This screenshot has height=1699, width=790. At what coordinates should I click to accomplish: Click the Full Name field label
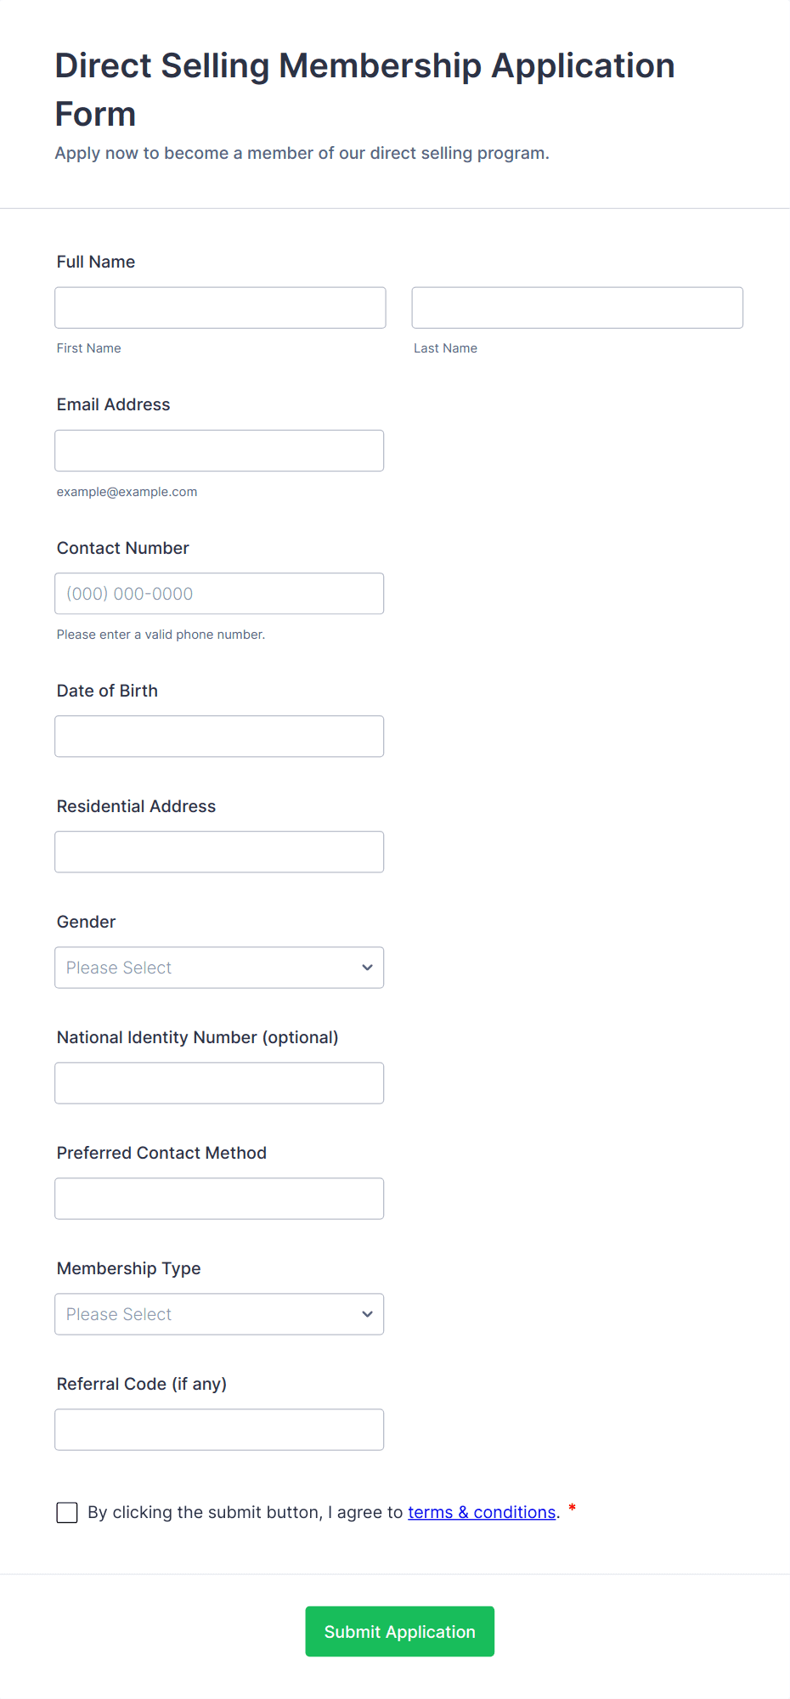click(x=96, y=262)
